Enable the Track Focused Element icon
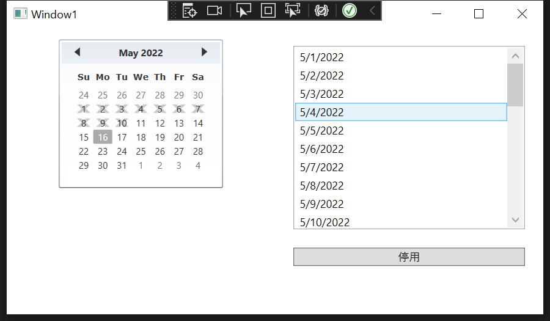The image size is (550, 321). [293, 10]
